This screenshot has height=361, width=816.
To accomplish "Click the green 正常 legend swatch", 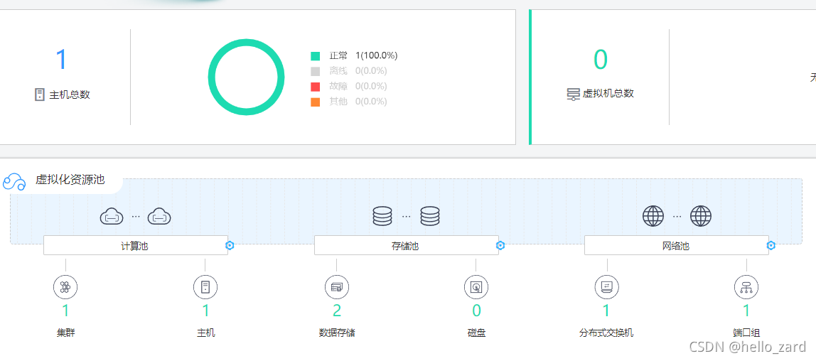I will pyautogui.click(x=315, y=55).
